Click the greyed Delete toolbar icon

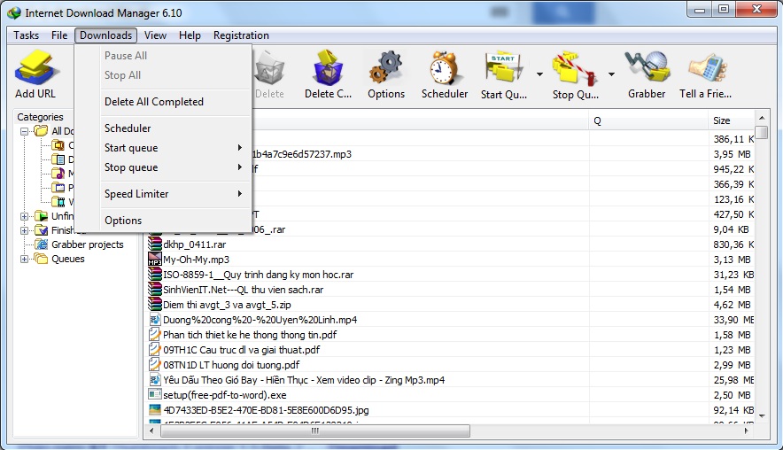point(269,70)
